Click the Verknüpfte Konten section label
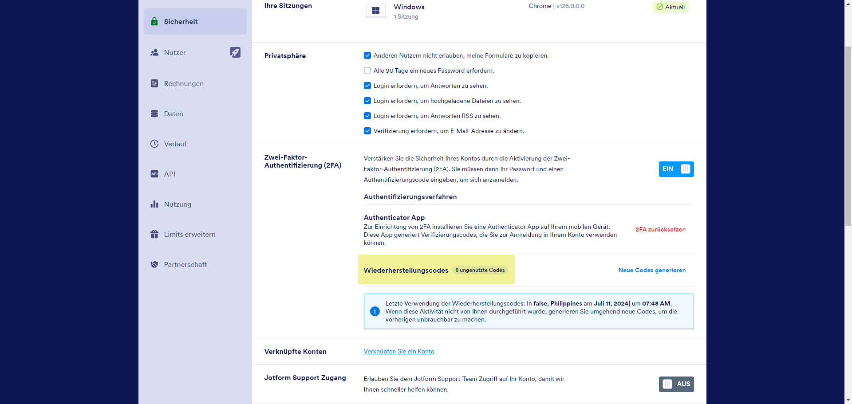The width and height of the screenshot is (852, 404). pyautogui.click(x=296, y=351)
